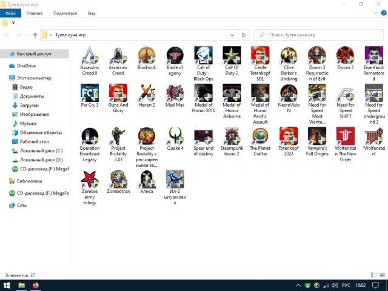Image resolution: width=388 pixels, height=291 pixels.
Task: Select Totenkopf 2022 shortcut
Action: pyautogui.click(x=289, y=142)
